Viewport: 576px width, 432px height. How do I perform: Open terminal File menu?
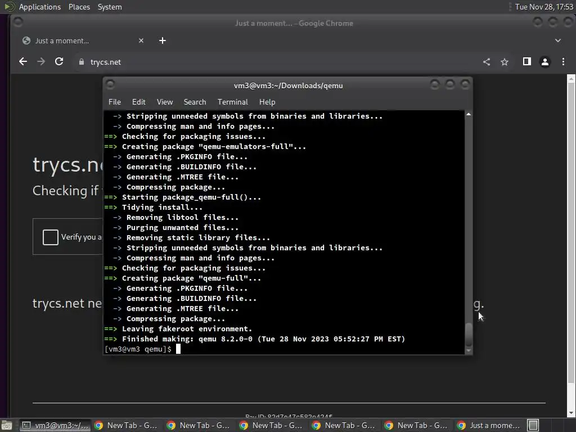tap(115, 102)
